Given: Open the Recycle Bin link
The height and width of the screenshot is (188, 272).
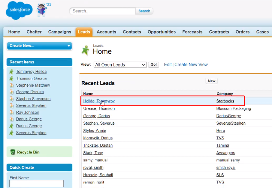Looking at the screenshot, I should pos(28,152).
